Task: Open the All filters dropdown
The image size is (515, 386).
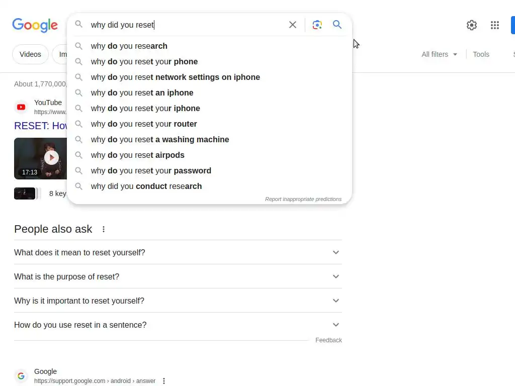Action: coord(440,54)
